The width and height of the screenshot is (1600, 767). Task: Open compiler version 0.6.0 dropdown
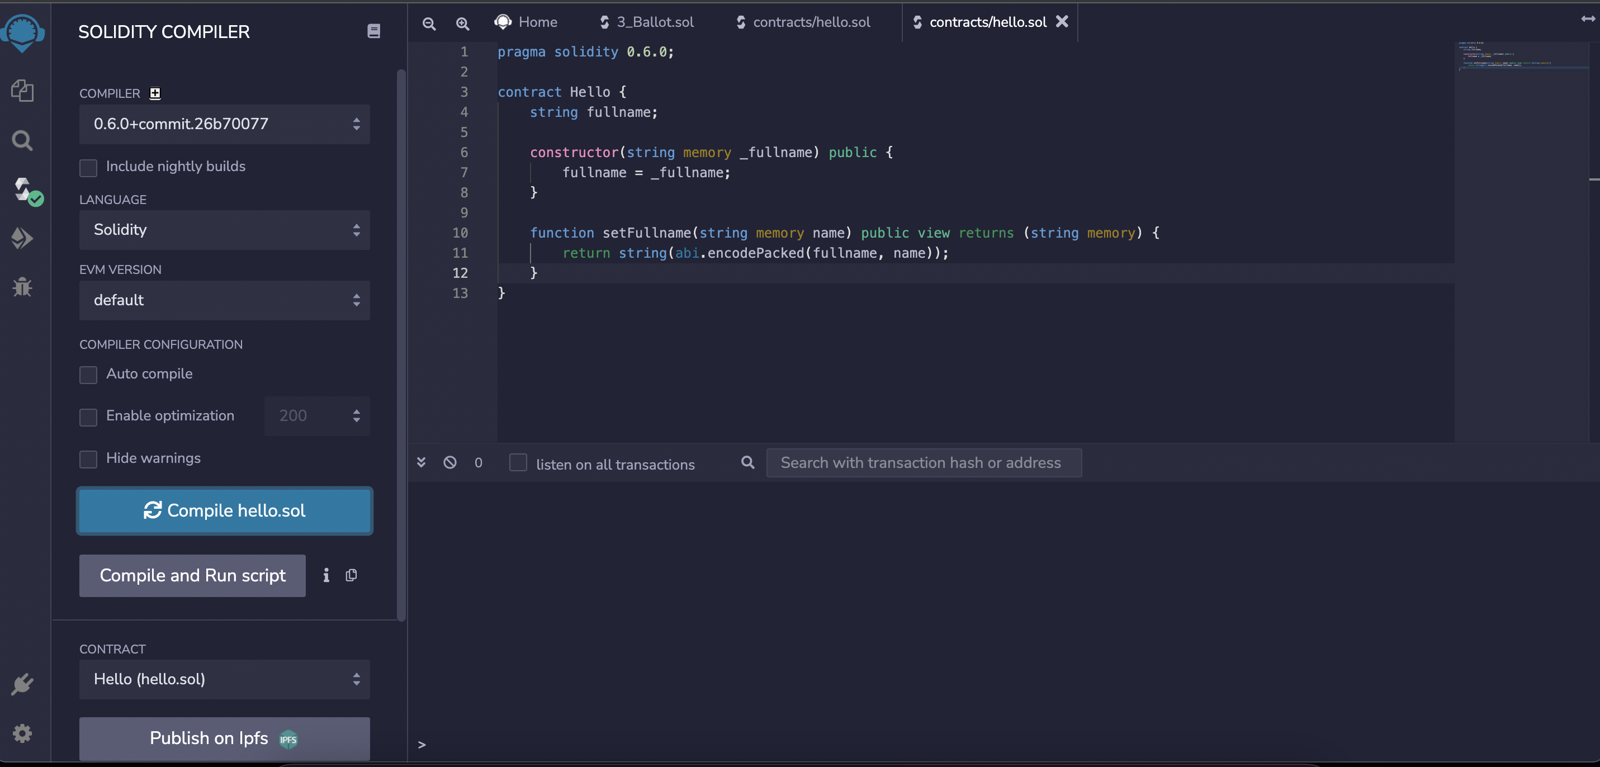224,124
